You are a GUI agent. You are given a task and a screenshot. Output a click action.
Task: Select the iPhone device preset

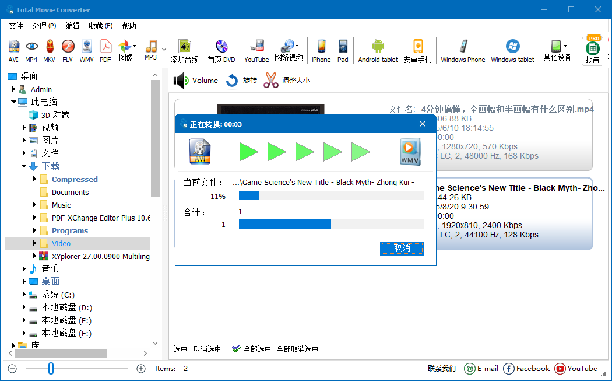[321, 51]
